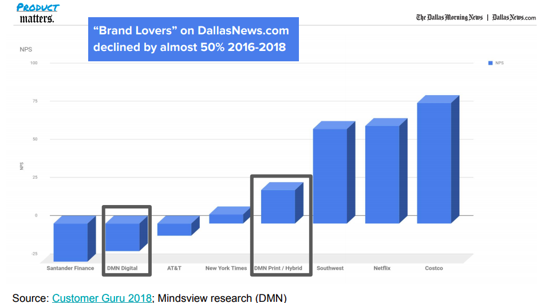Select the DMN Print / Hybrid bar
The height and width of the screenshot is (303, 548).
click(282, 203)
